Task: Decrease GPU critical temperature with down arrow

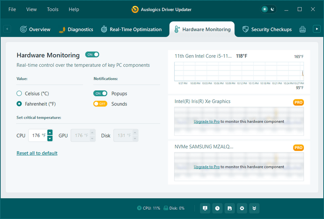Action: tap(93, 138)
